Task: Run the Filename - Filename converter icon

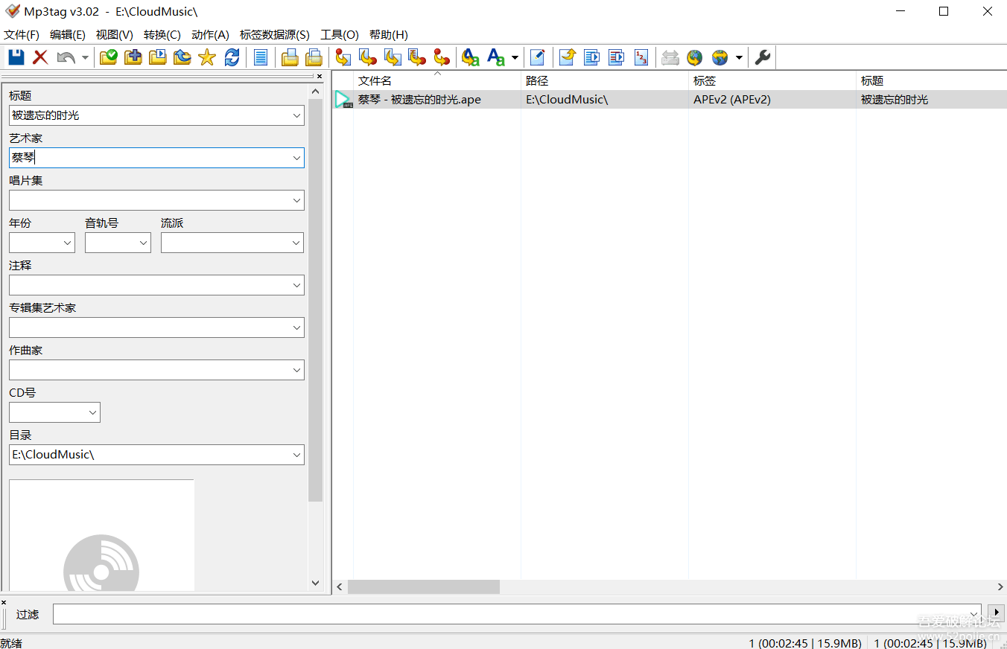Action: point(393,57)
